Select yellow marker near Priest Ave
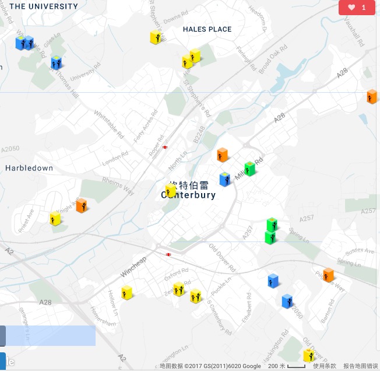This screenshot has height=371, width=380. [55, 219]
